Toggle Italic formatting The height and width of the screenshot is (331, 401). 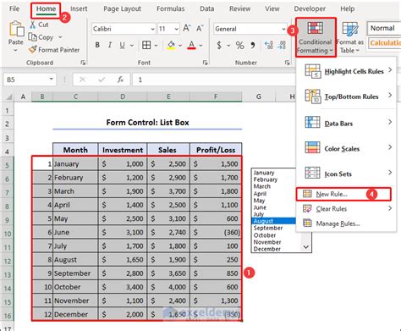pos(110,45)
